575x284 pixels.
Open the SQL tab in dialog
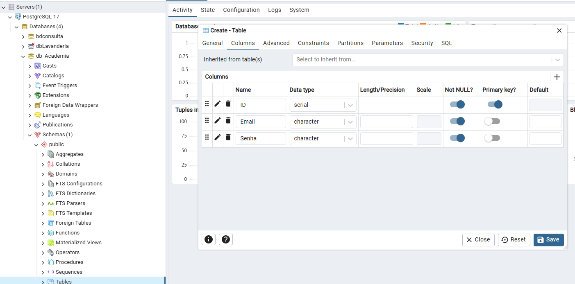point(446,43)
